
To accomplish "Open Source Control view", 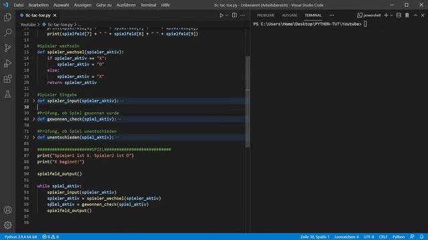I will (x=7, y=48).
